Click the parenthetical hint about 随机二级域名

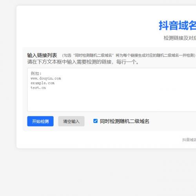[x=129, y=55]
